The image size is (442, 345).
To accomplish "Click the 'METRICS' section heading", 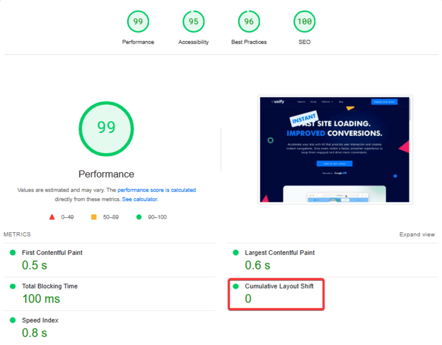I will point(17,234).
